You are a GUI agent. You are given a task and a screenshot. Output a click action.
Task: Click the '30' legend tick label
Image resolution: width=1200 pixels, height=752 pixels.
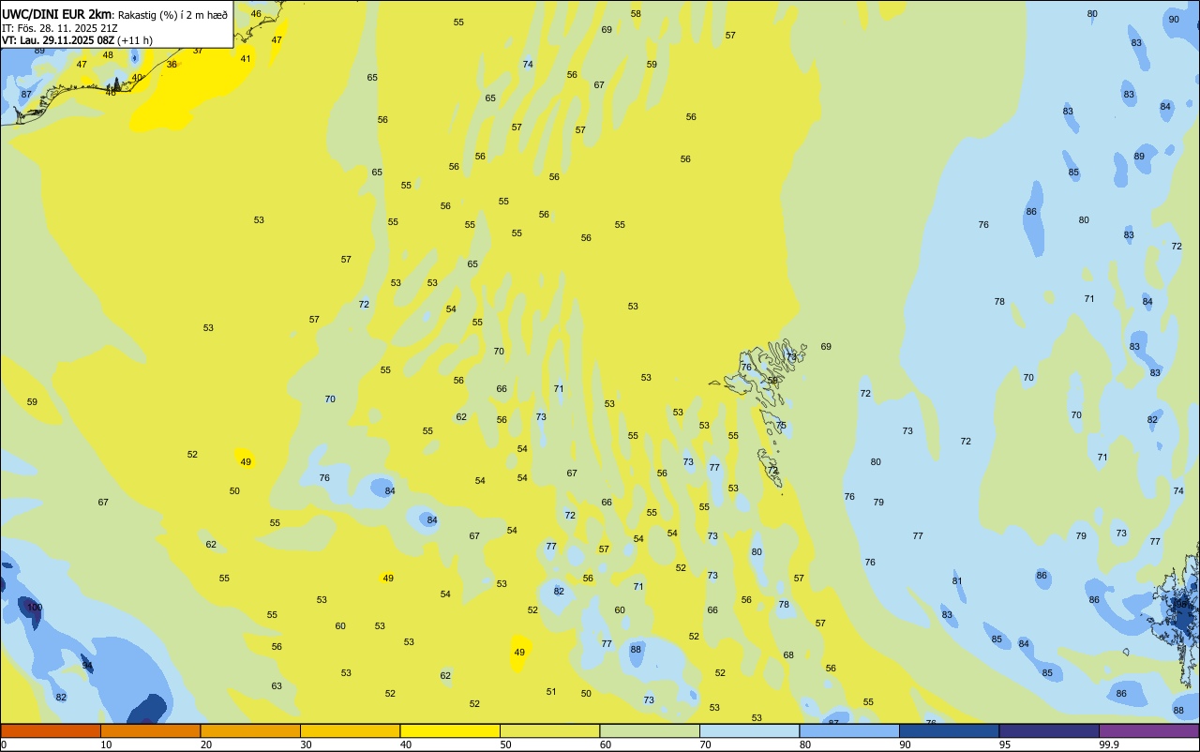pyautogui.click(x=306, y=744)
